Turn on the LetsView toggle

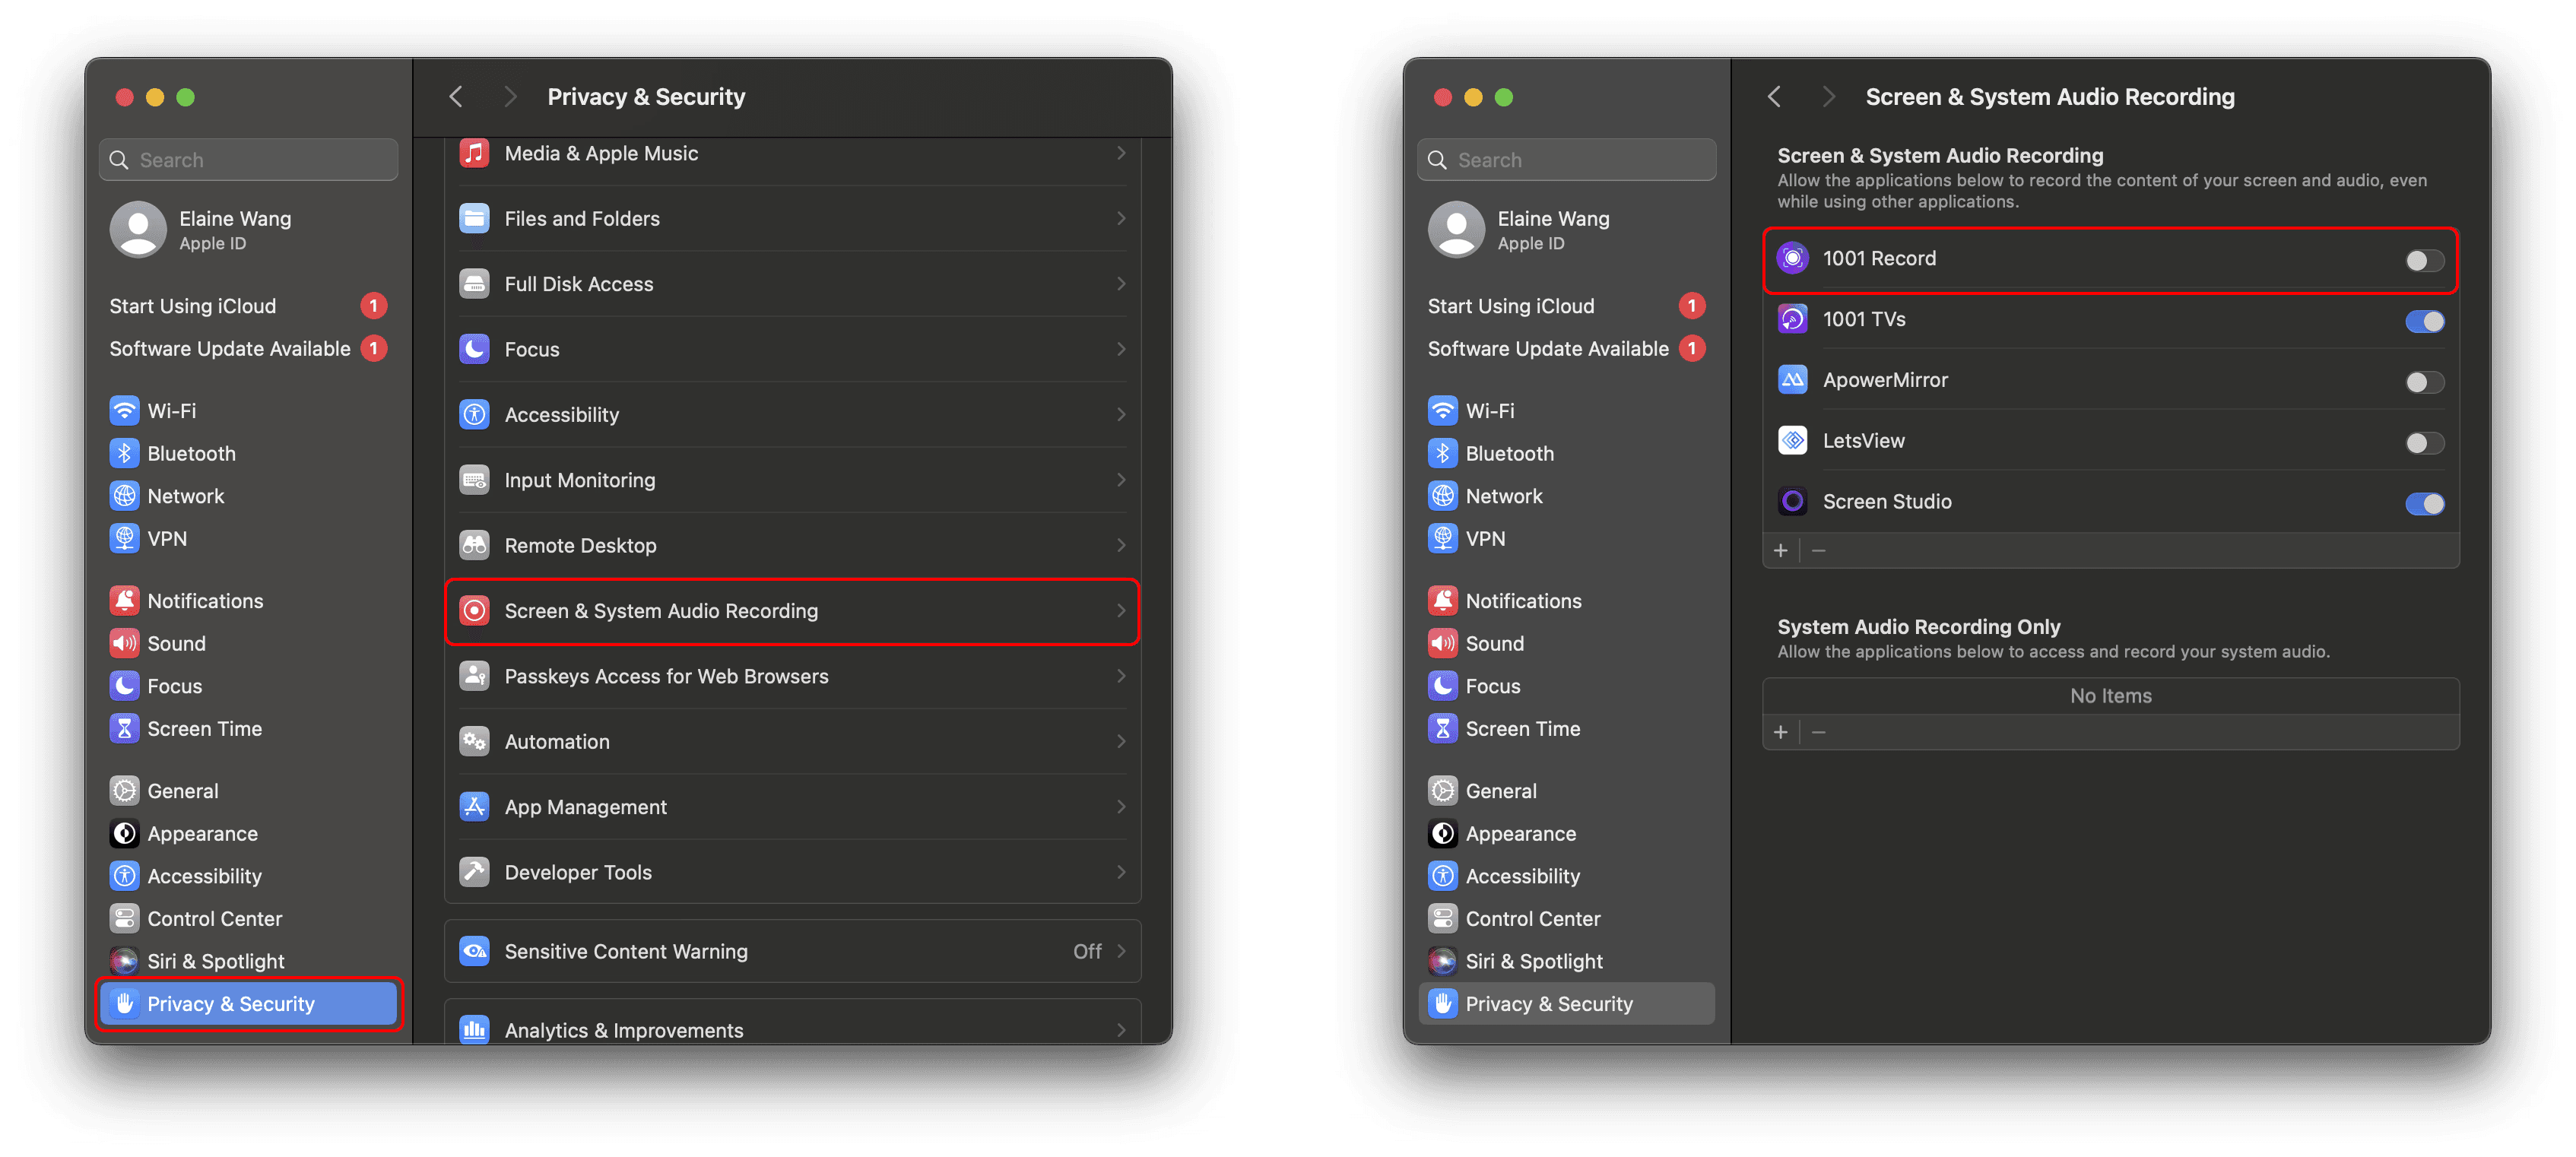pos(2423,442)
